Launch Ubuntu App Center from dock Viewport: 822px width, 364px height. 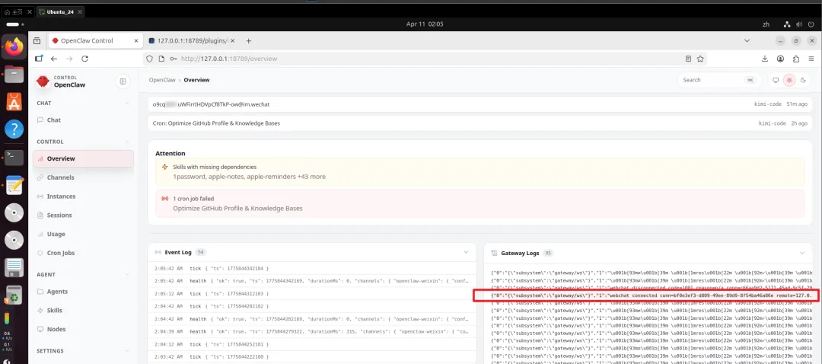[14, 102]
